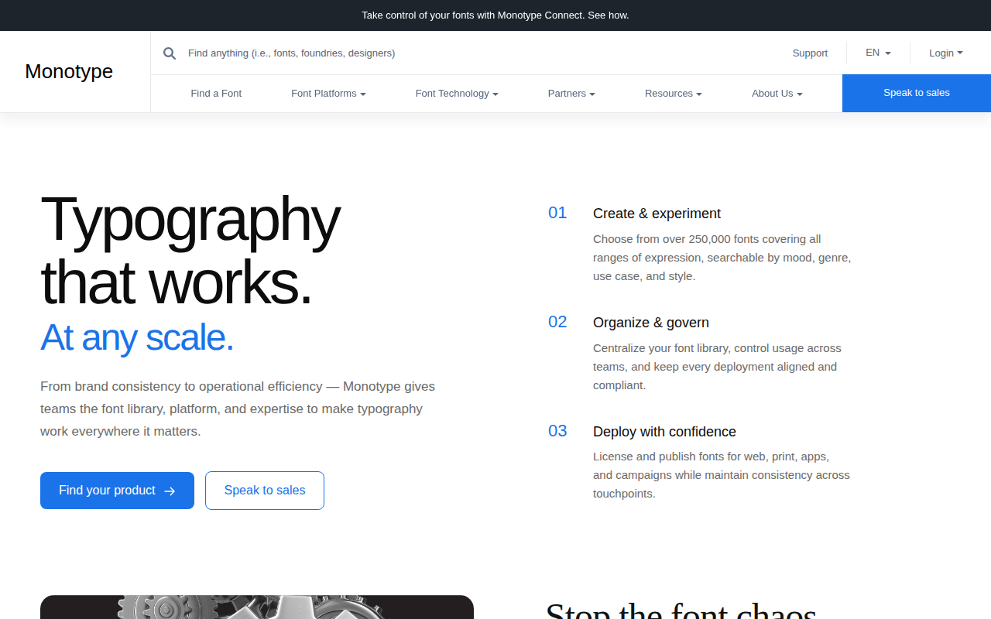Click the gears image thumbnail
Screen dimensions: 991x619
pyautogui.click(x=257, y=607)
